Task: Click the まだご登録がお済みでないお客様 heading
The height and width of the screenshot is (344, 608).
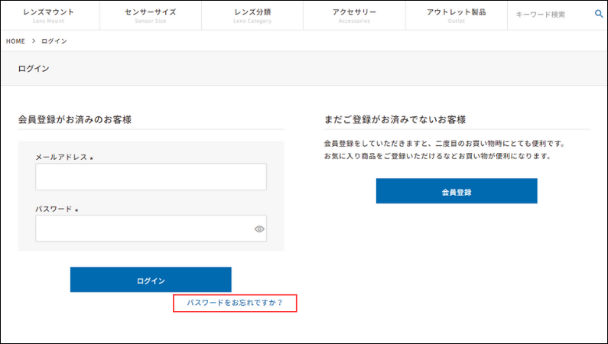Action: [395, 119]
